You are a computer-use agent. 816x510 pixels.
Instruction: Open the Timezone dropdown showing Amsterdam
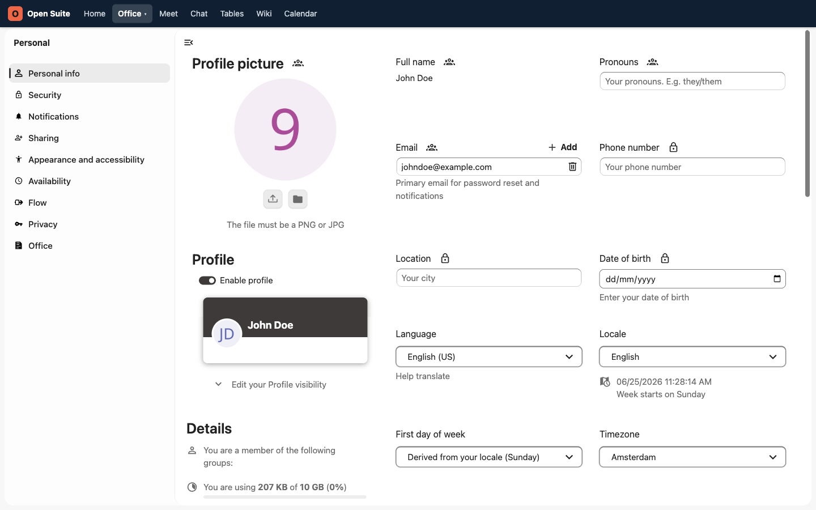coord(692,457)
